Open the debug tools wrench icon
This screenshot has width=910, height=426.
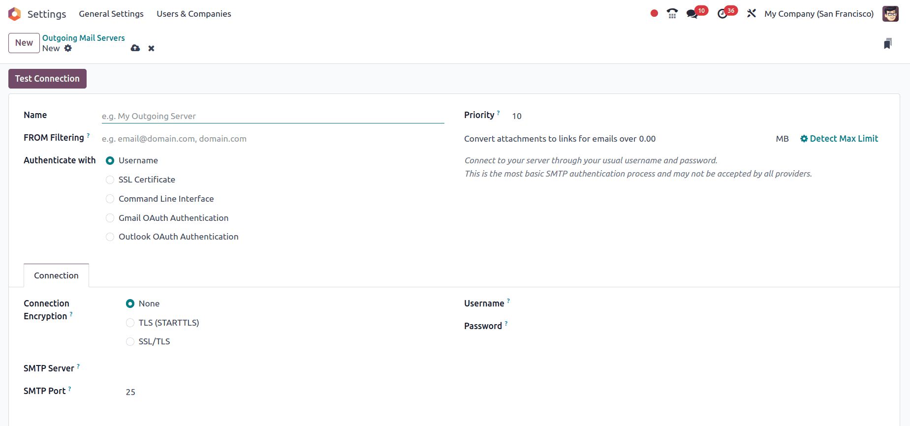click(x=752, y=13)
